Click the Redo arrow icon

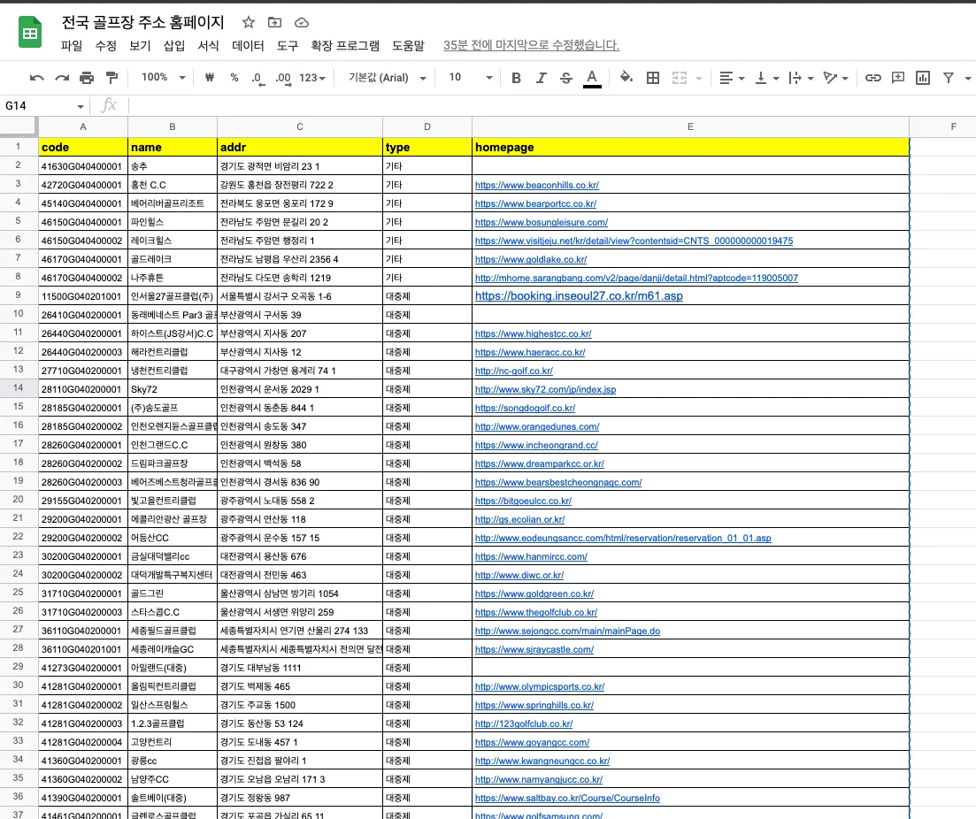(x=62, y=78)
